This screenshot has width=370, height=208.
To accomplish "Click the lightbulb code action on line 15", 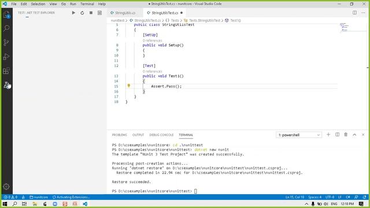I will coord(128,86).
